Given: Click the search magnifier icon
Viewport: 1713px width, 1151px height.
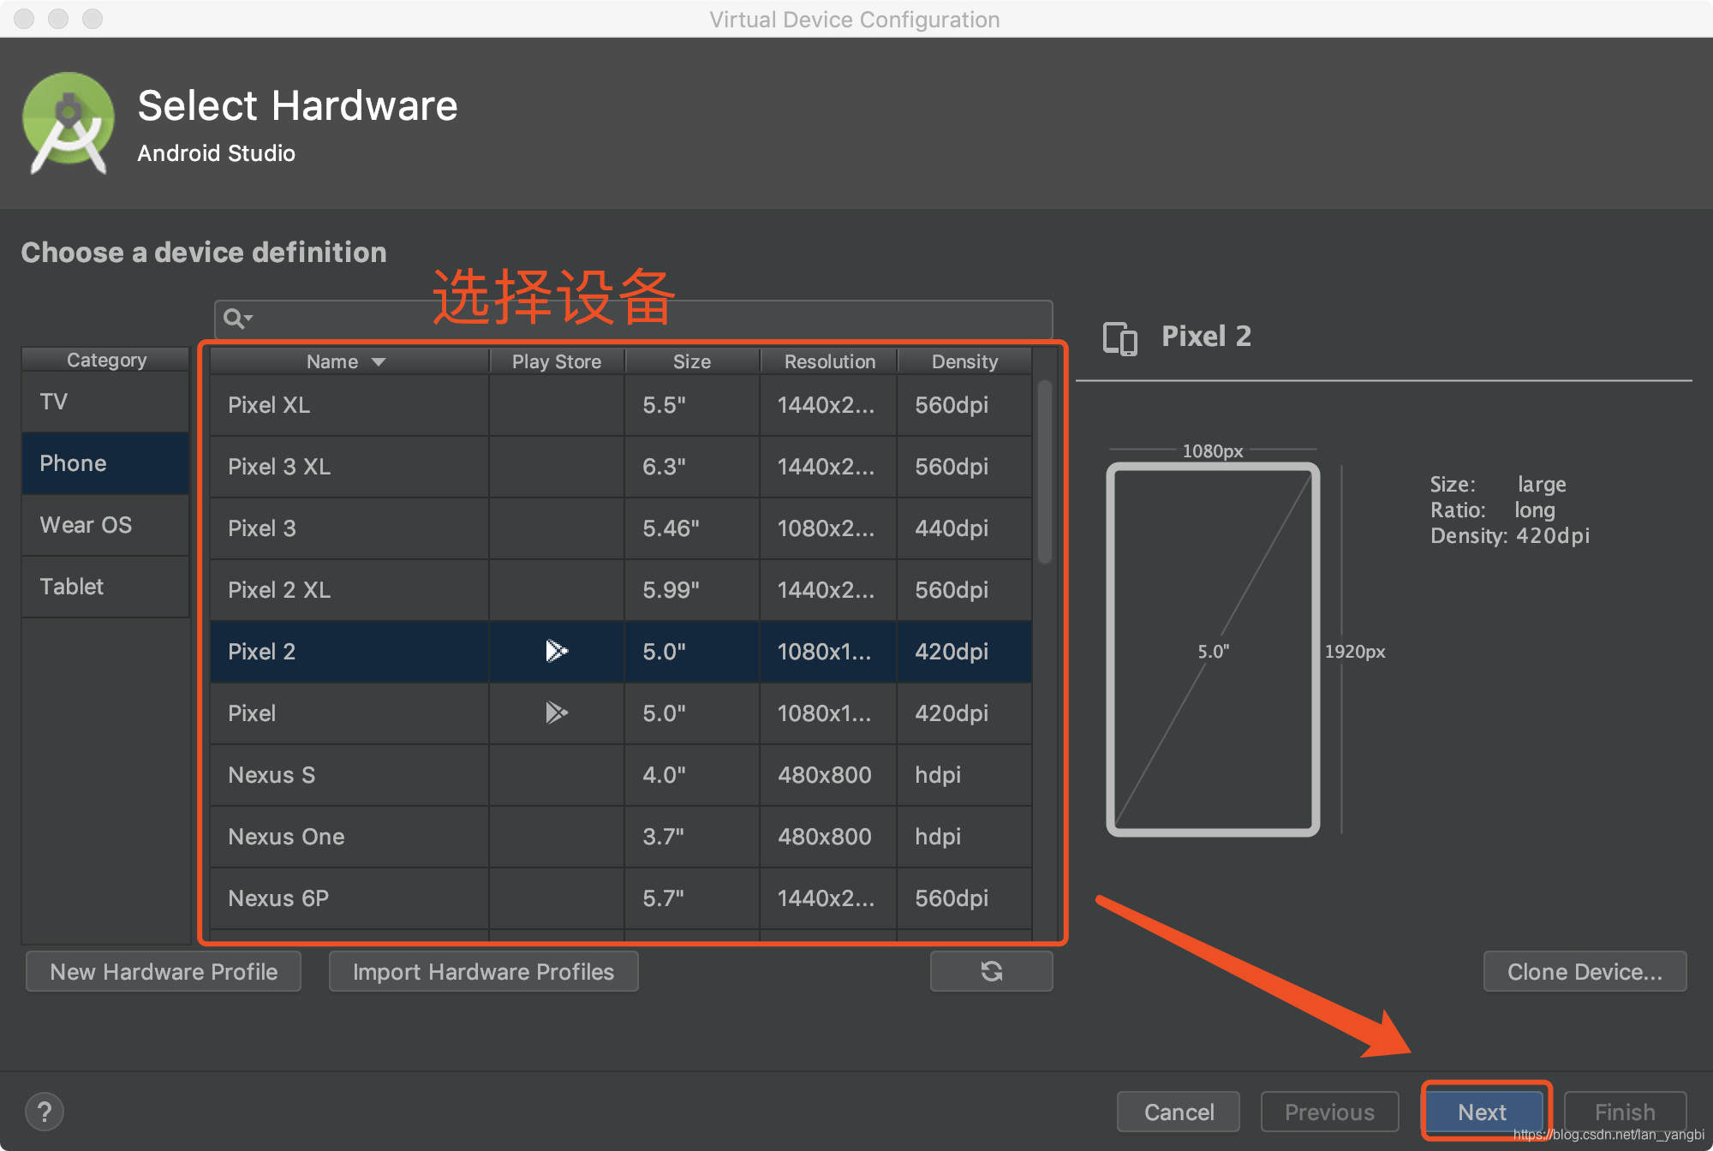Looking at the screenshot, I should coord(236,319).
